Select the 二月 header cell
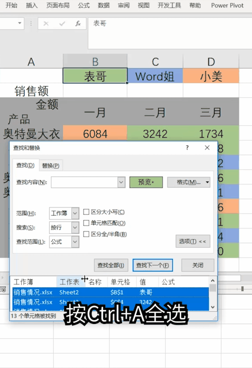This screenshot has width=252, height=368. click(155, 112)
